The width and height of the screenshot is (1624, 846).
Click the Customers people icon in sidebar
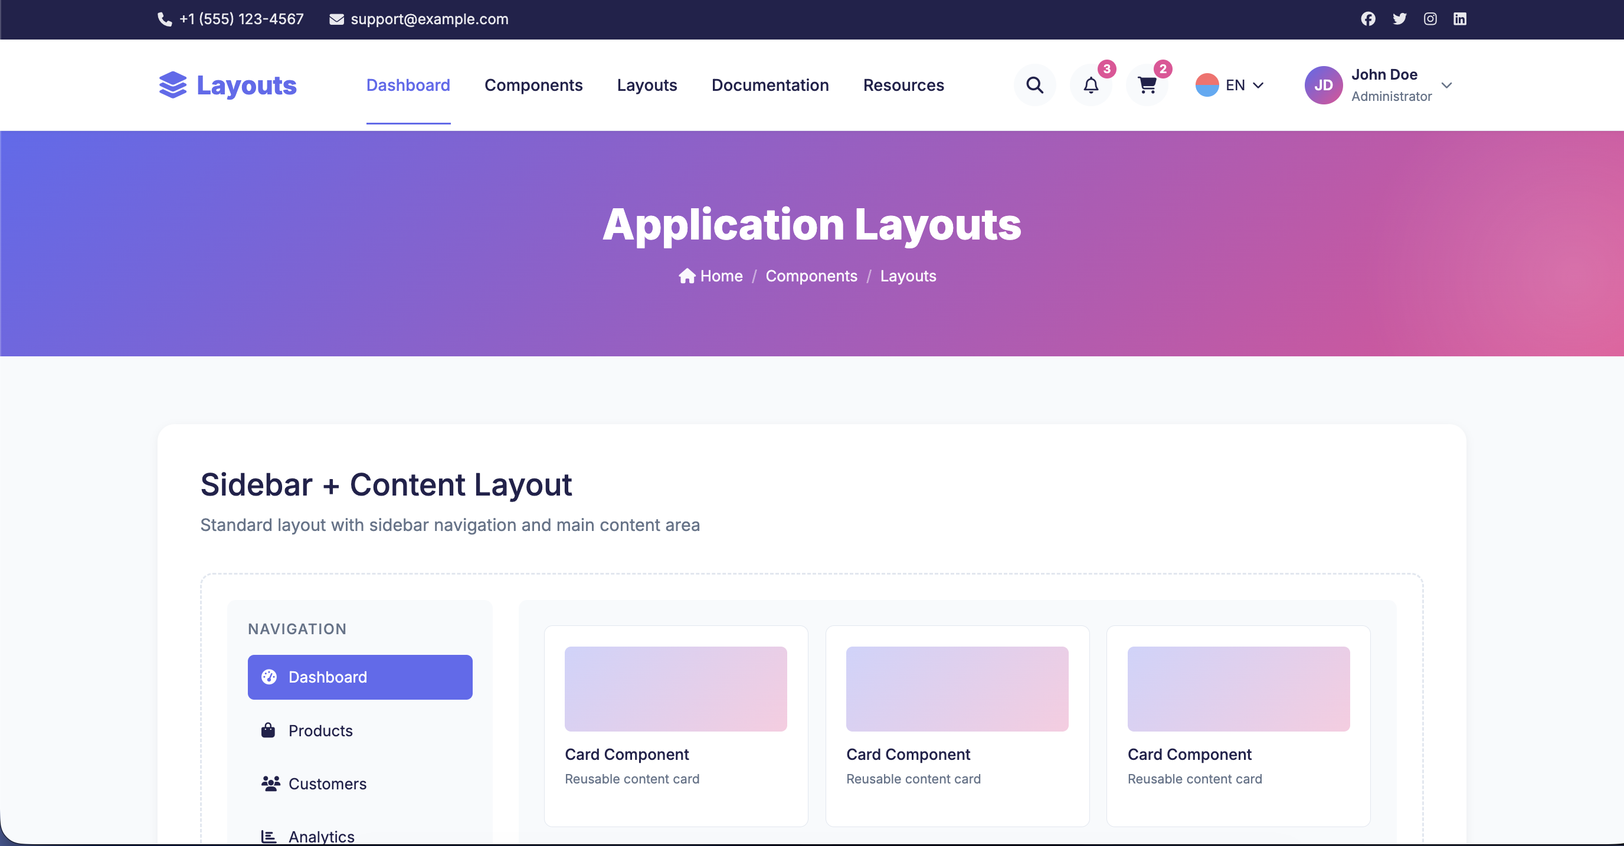tap(270, 783)
